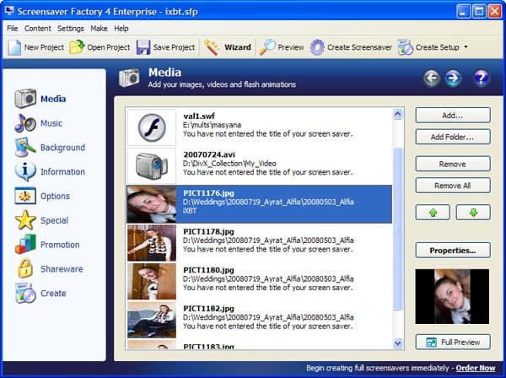Click the preview image below Properties
Viewport: 506px width, 378px height.
452,296
